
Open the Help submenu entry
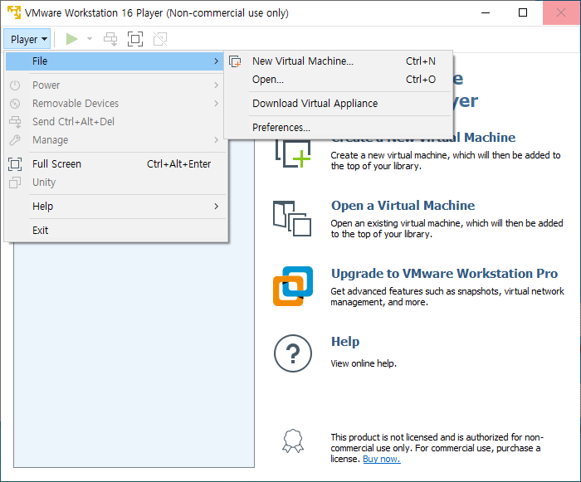pyautogui.click(x=115, y=207)
